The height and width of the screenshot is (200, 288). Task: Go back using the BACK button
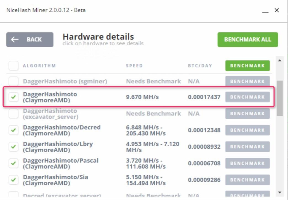tap(30, 40)
